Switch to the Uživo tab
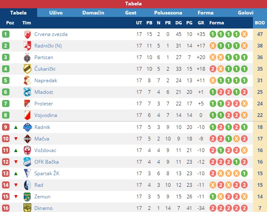The height and width of the screenshot is (212, 267). coord(56,13)
